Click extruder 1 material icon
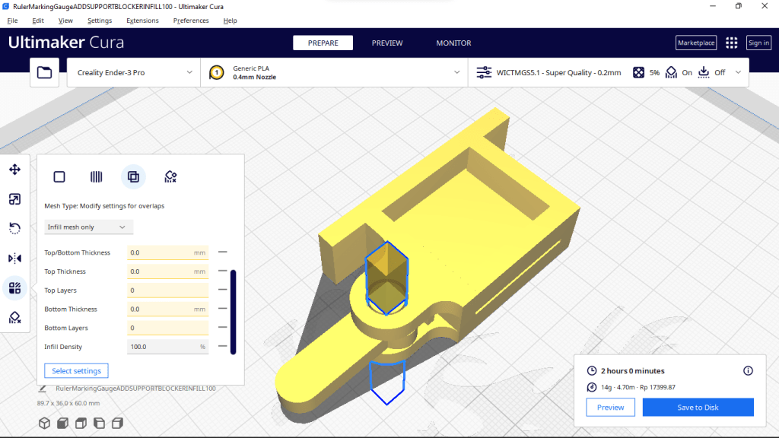Image resolution: width=779 pixels, height=438 pixels. coord(217,72)
